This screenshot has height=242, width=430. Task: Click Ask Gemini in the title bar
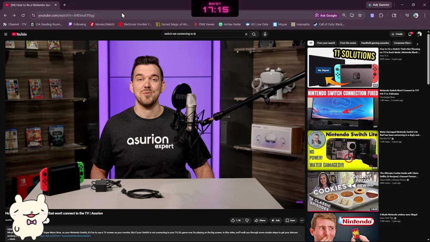(x=379, y=5)
